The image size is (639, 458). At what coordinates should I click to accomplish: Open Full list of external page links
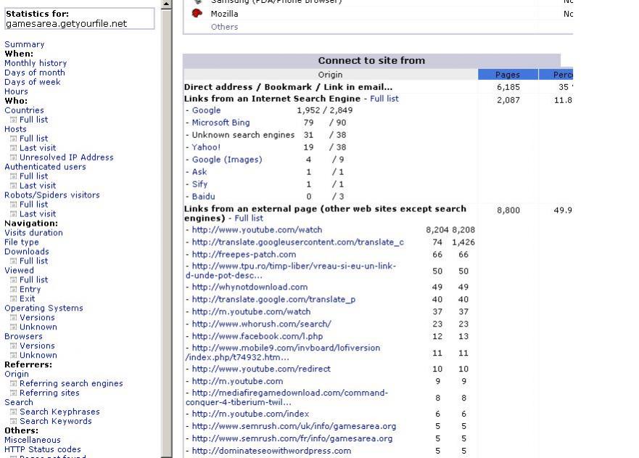[x=249, y=218]
